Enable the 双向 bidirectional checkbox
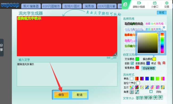The width and height of the screenshot is (173, 104). (151, 92)
